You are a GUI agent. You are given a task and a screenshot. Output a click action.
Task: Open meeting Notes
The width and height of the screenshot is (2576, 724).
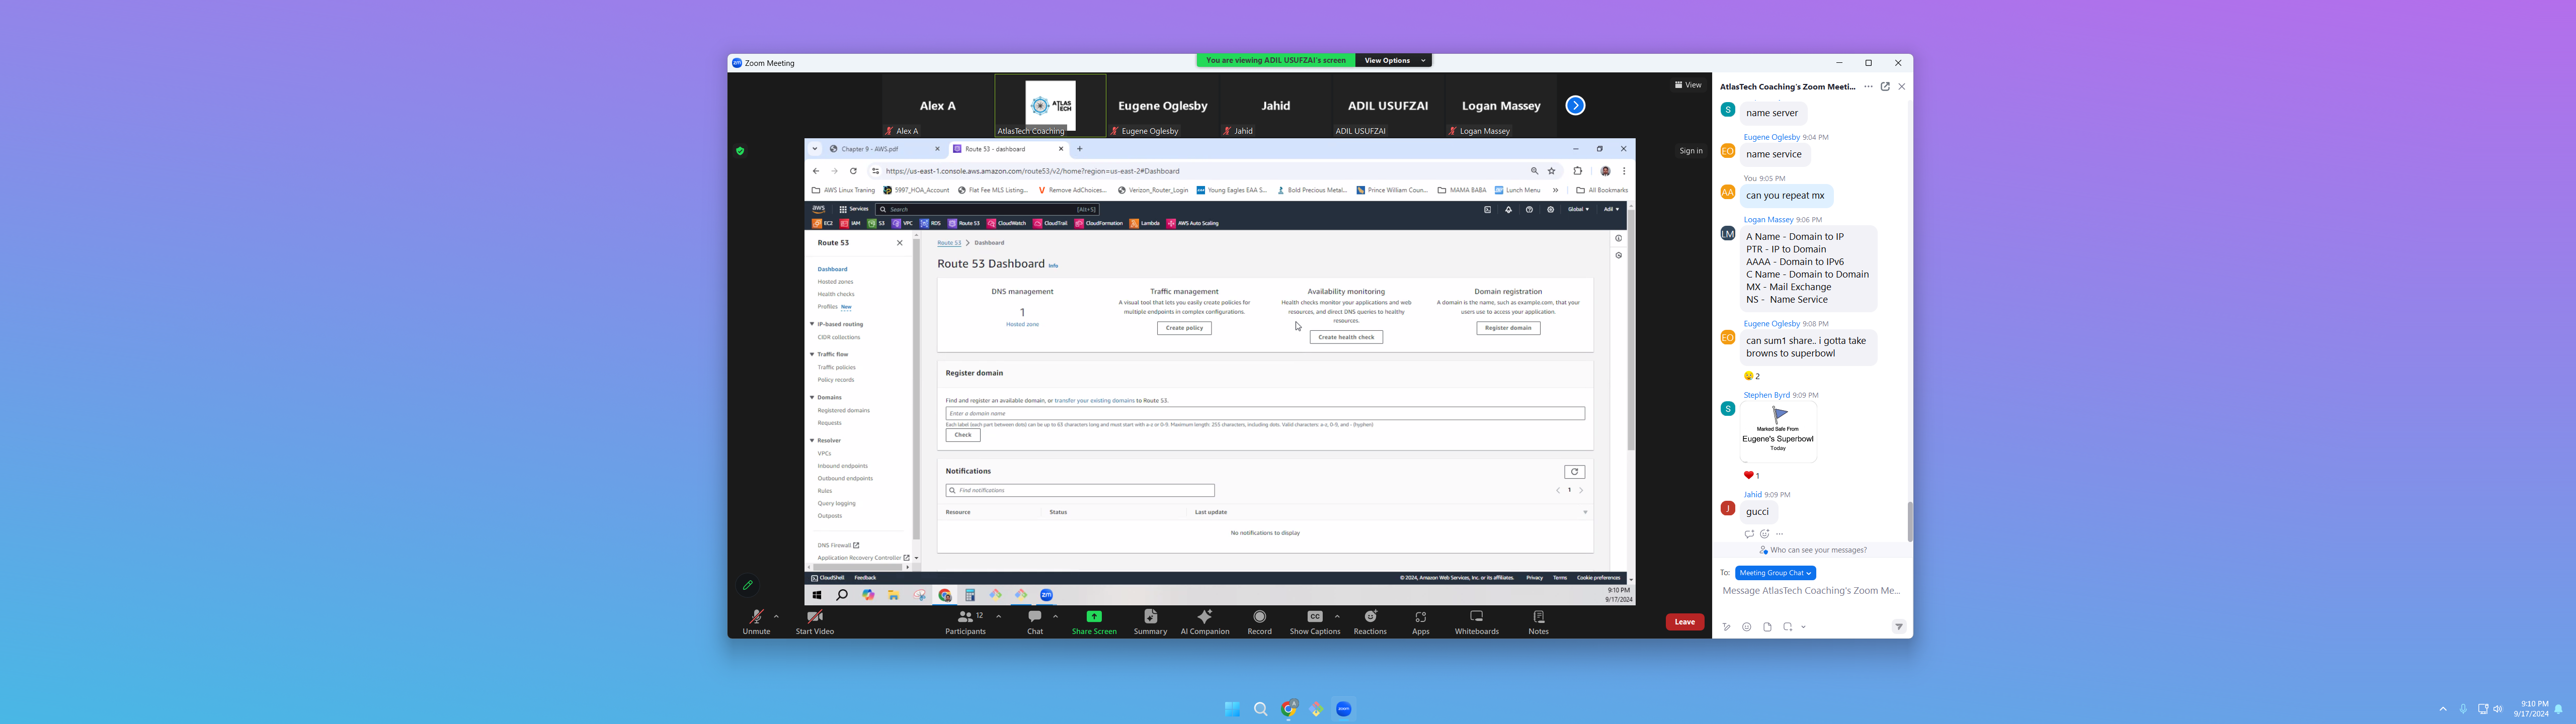[x=1538, y=621]
